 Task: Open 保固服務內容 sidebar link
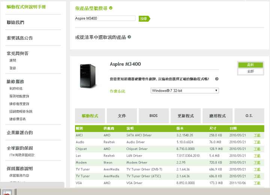pyautogui.click(x=19, y=175)
